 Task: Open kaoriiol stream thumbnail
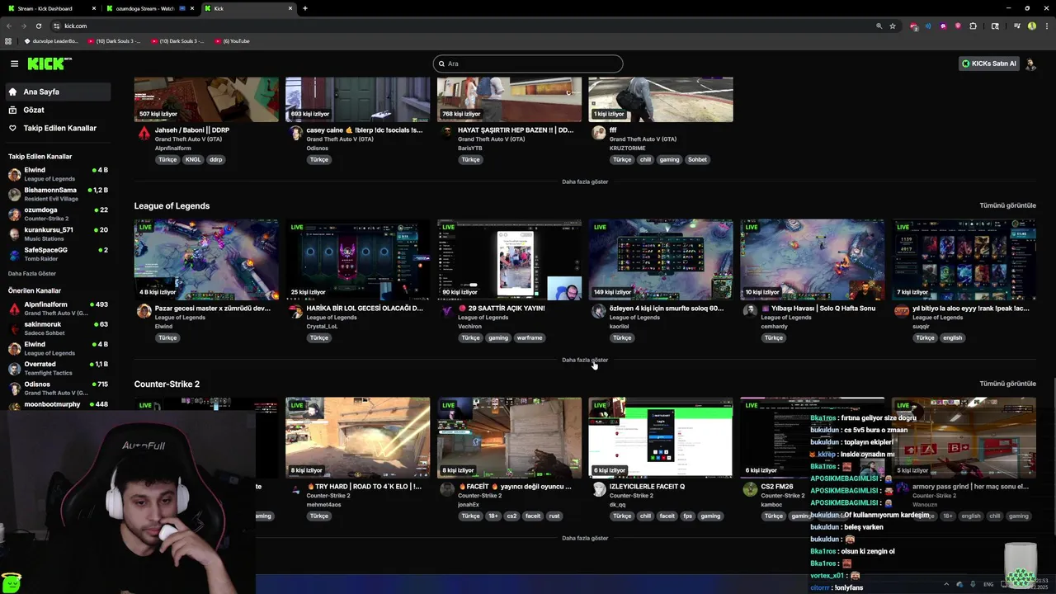tap(661, 259)
